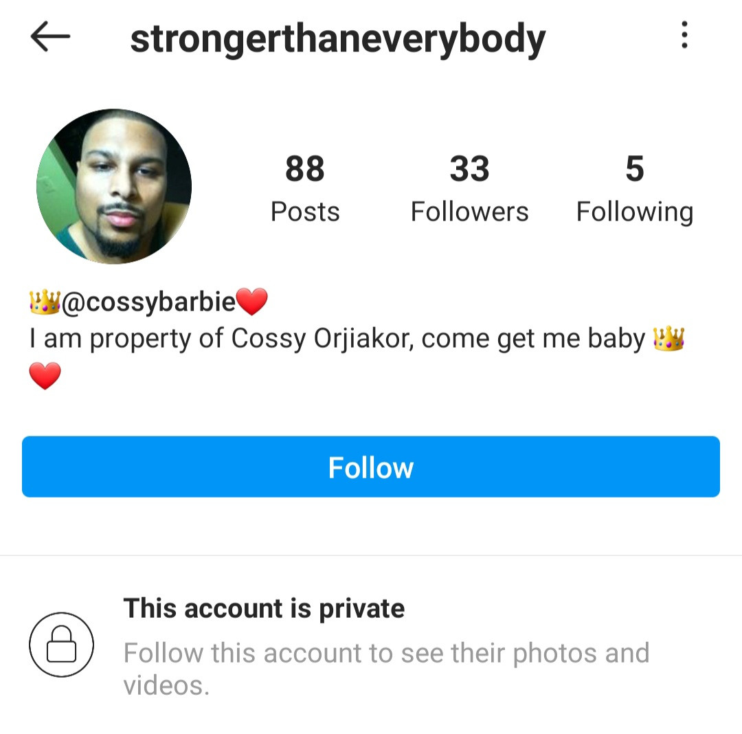The image size is (742, 734).
Task: Click the crown emoji before @cossybarbie
Action: click(45, 302)
